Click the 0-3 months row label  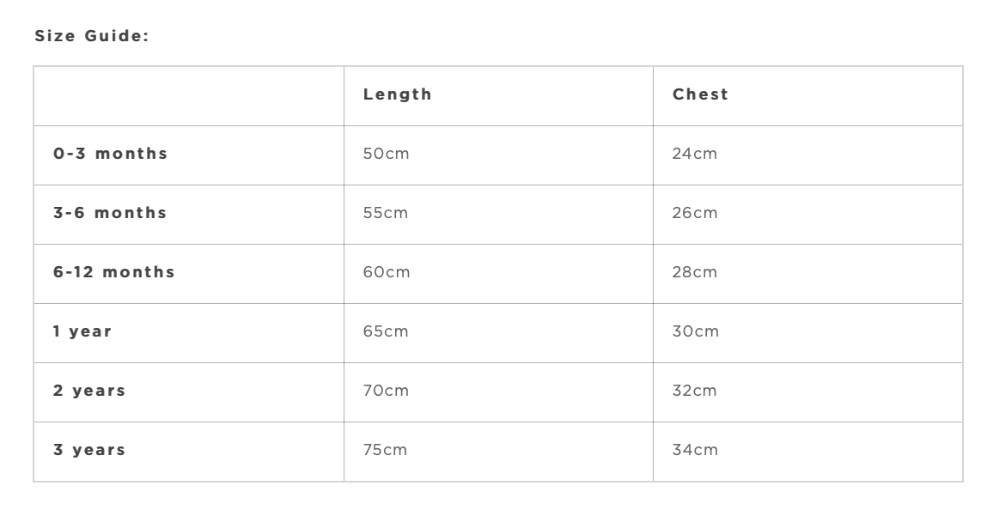click(x=111, y=154)
